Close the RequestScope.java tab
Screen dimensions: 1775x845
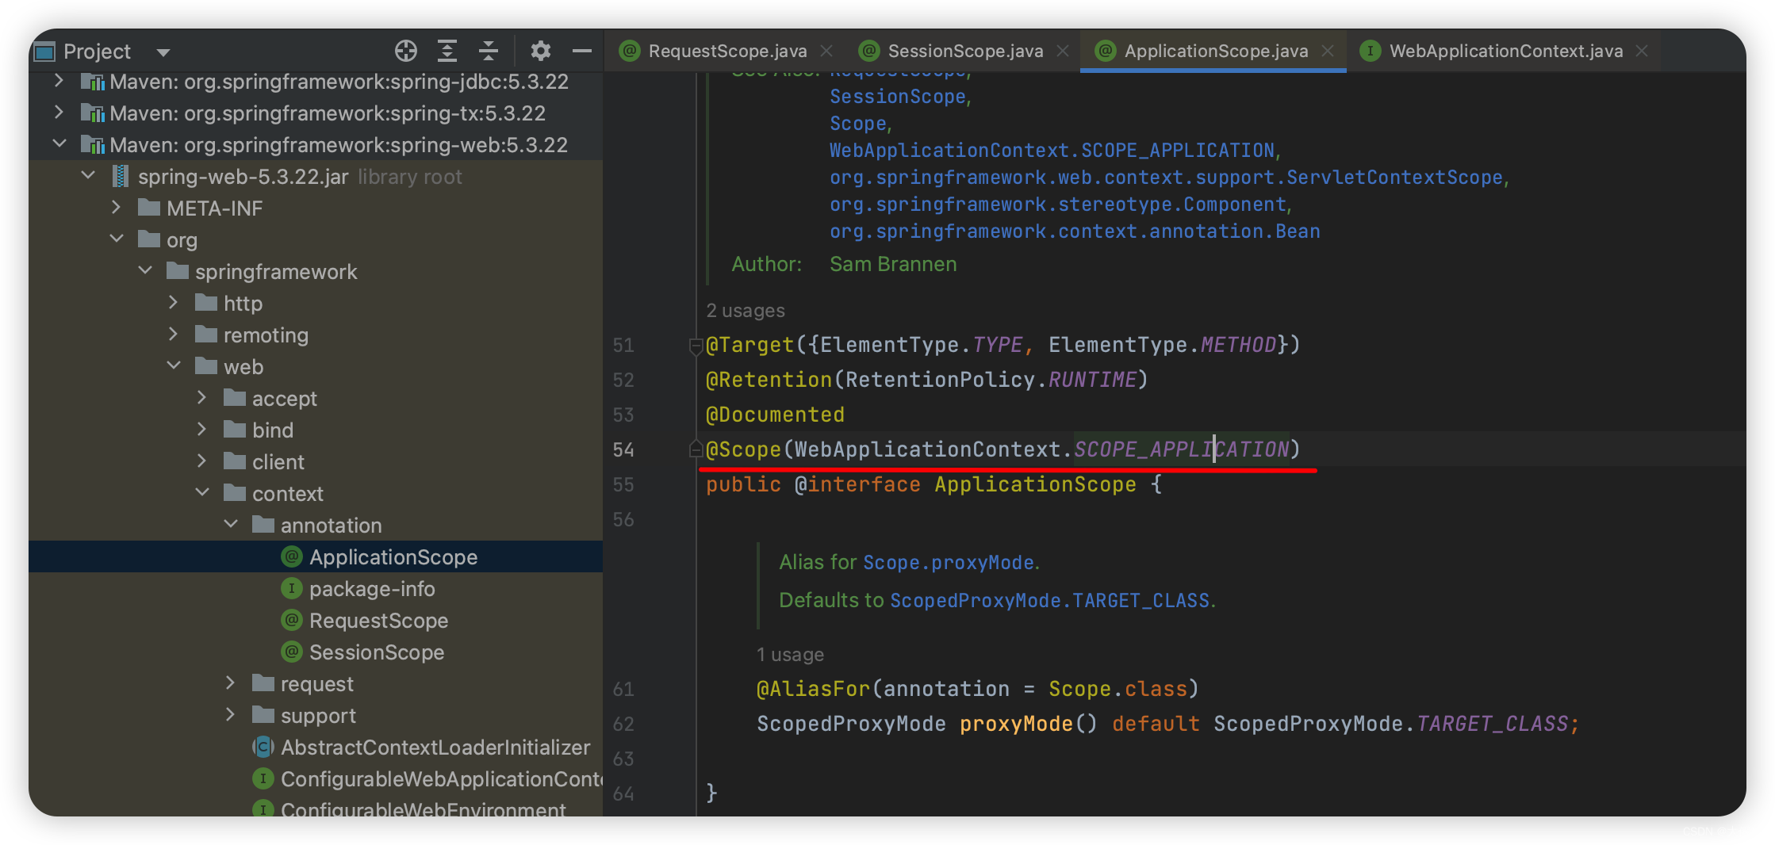[x=826, y=52]
